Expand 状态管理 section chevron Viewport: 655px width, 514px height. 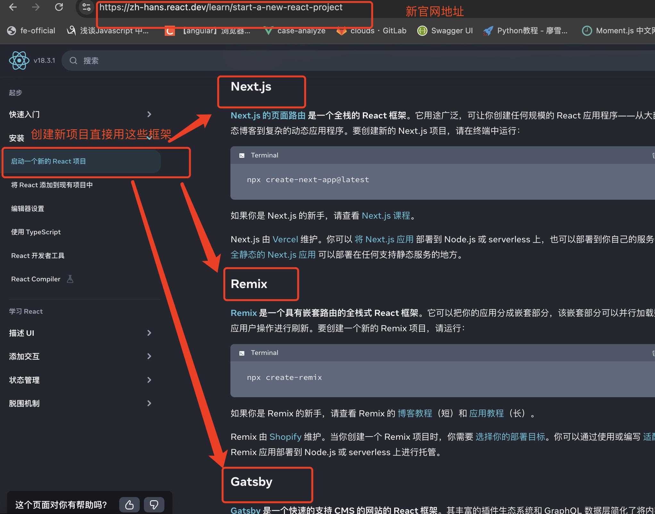pos(149,380)
